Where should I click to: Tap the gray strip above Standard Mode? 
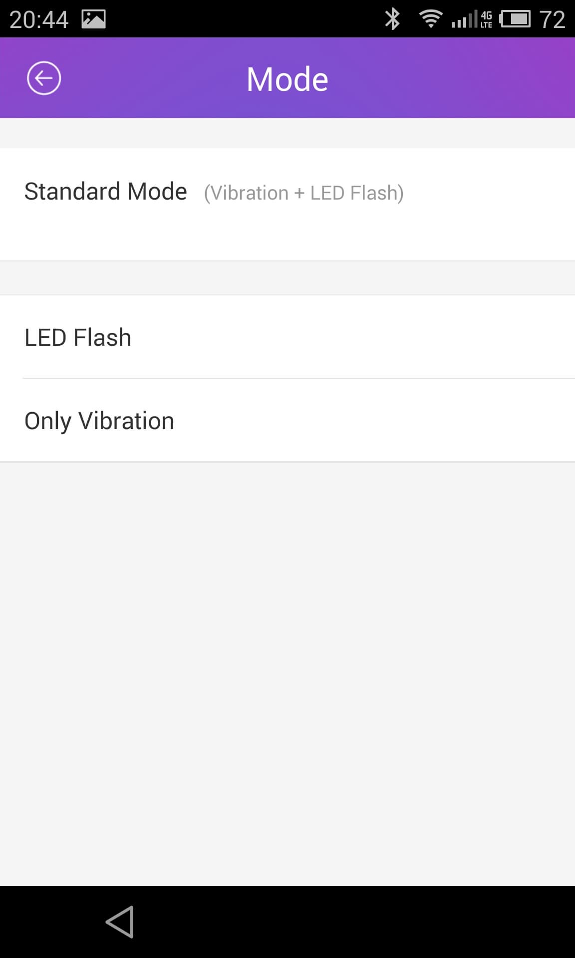pos(287,133)
